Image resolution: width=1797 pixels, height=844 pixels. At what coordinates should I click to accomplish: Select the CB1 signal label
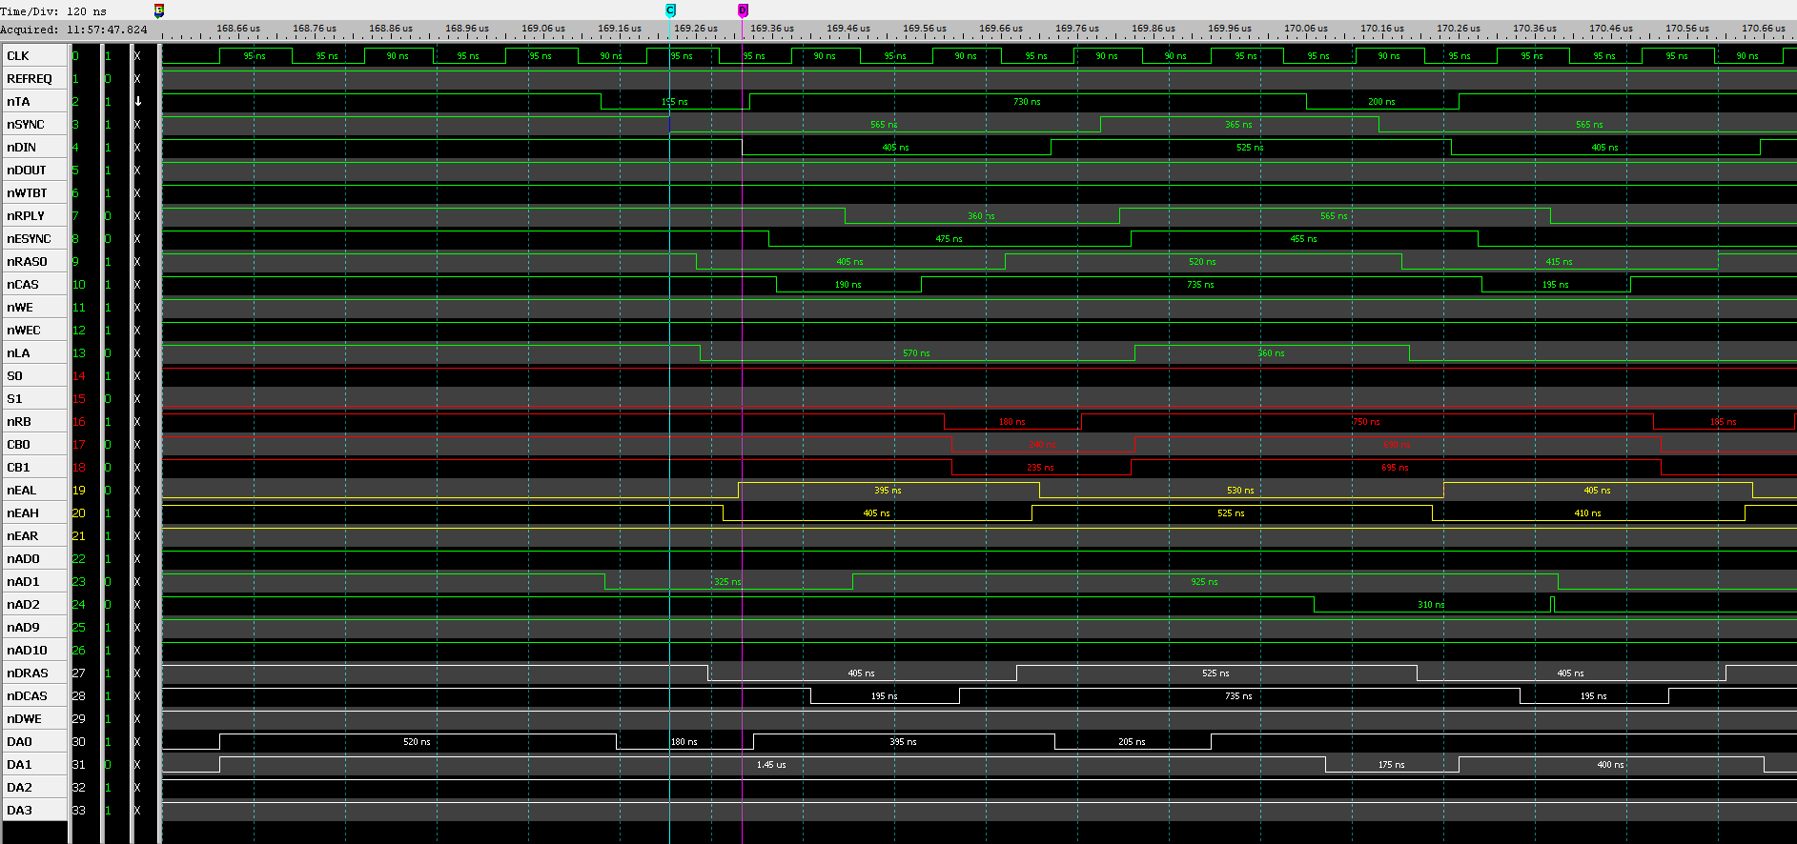coord(19,468)
